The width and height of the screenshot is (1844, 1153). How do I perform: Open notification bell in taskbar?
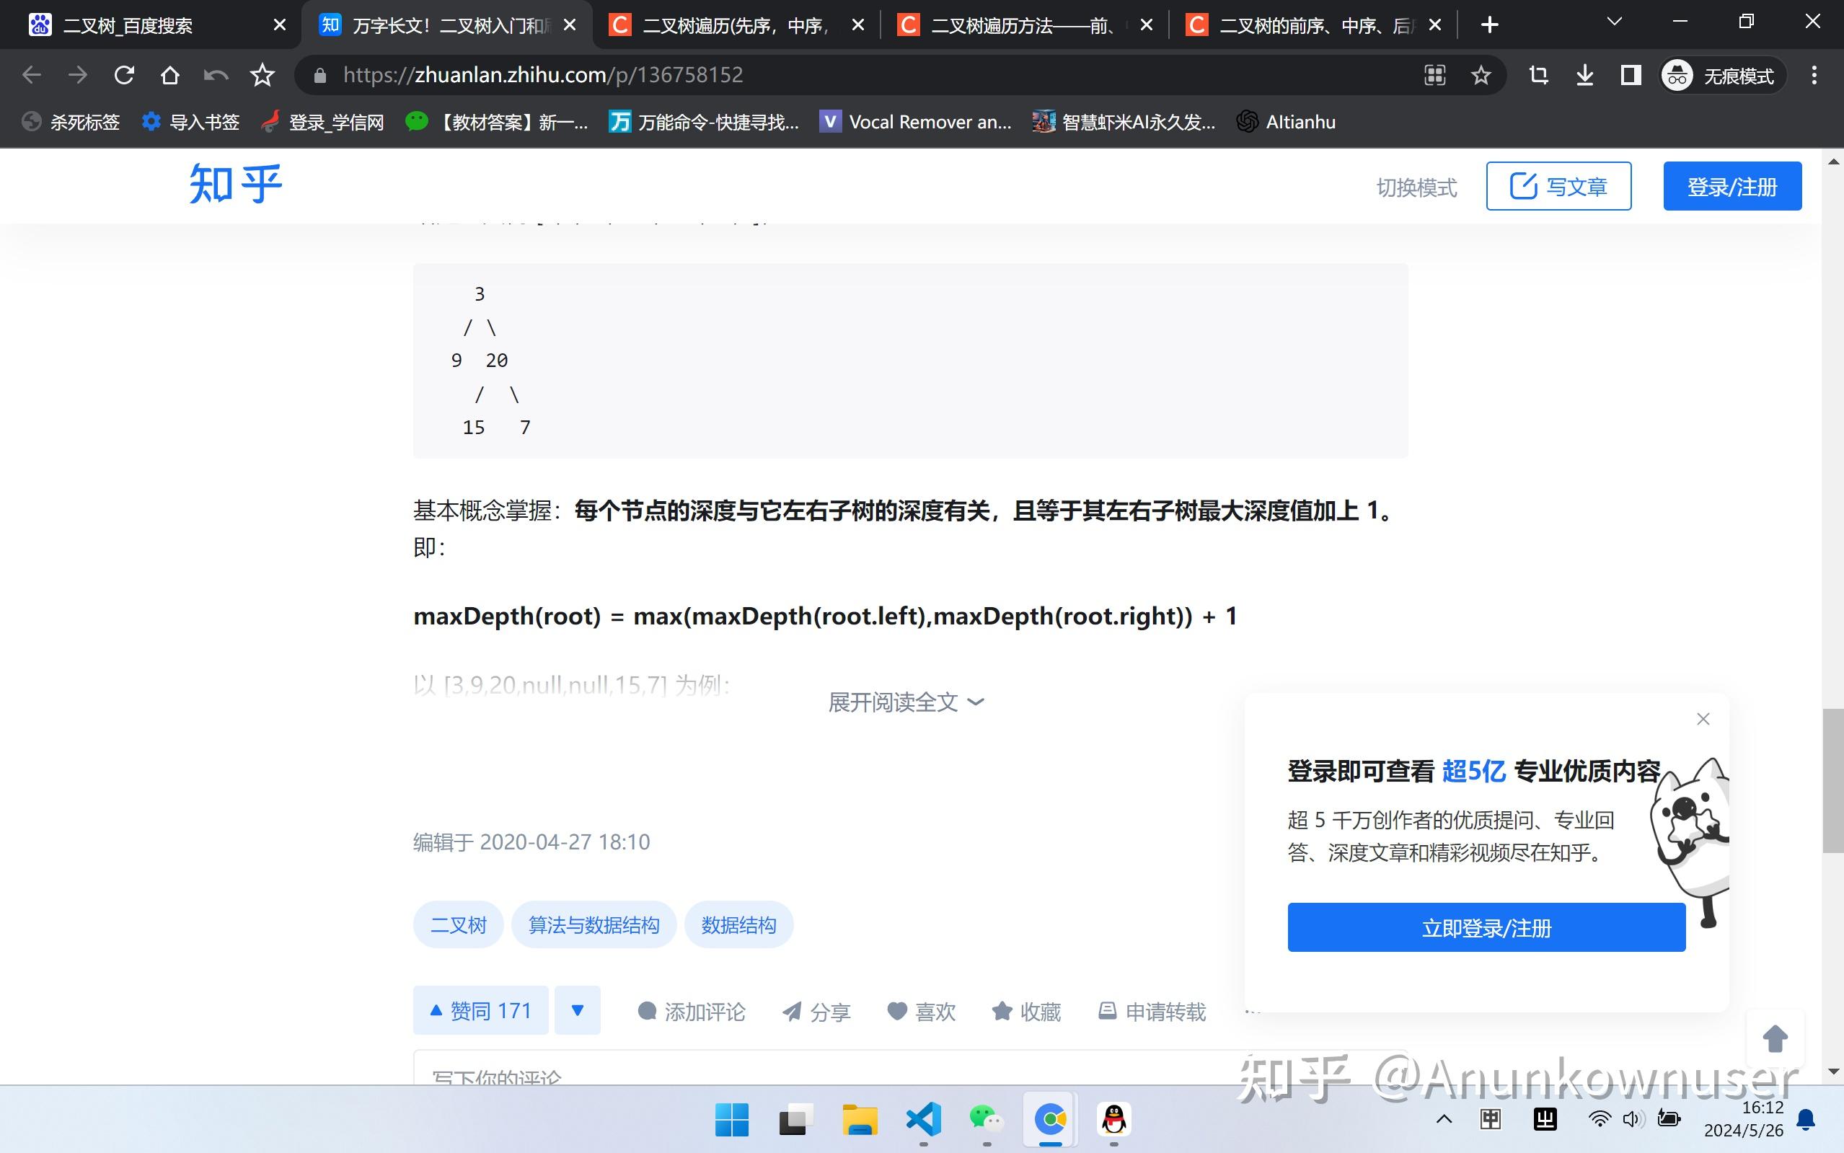point(1806,1119)
